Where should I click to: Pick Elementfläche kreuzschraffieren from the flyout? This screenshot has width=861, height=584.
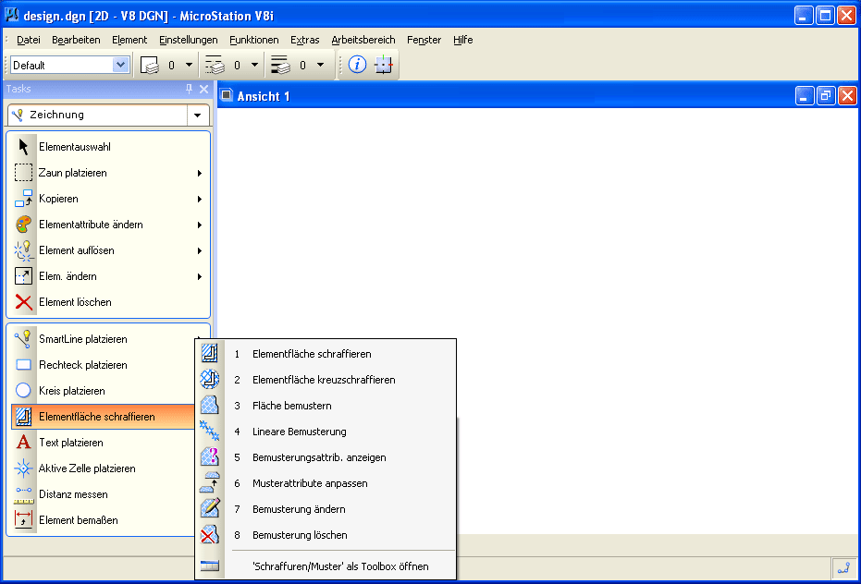pyautogui.click(x=324, y=380)
